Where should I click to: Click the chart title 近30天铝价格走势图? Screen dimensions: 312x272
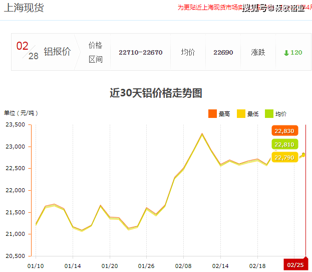point(156,93)
